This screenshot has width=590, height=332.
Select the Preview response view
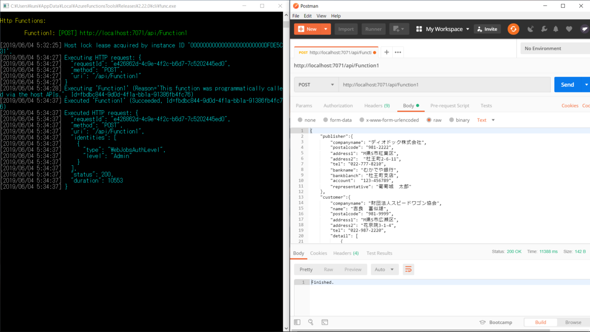pyautogui.click(x=353, y=270)
